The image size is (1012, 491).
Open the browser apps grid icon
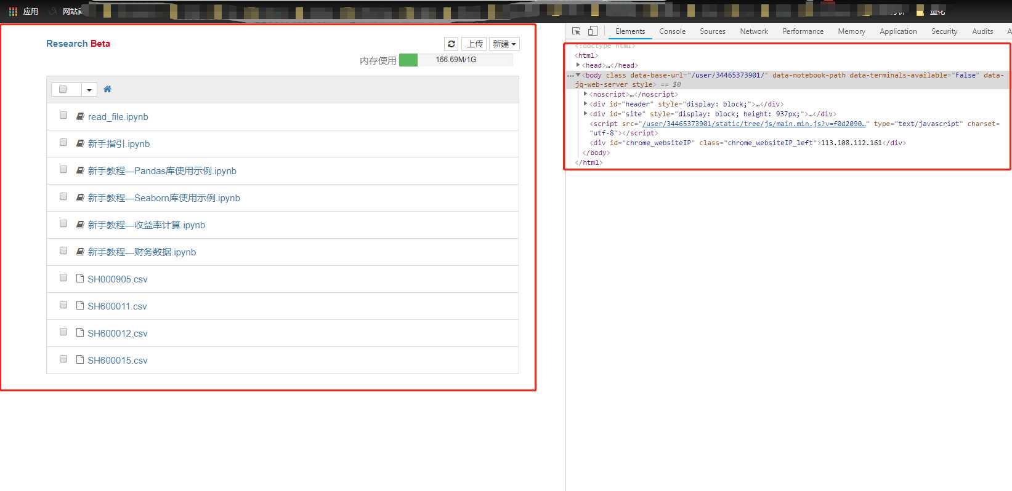[13, 11]
